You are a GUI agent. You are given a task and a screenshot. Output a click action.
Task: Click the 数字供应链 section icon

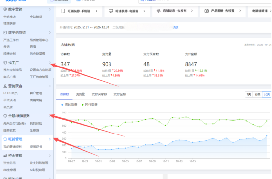[x=5, y=32]
